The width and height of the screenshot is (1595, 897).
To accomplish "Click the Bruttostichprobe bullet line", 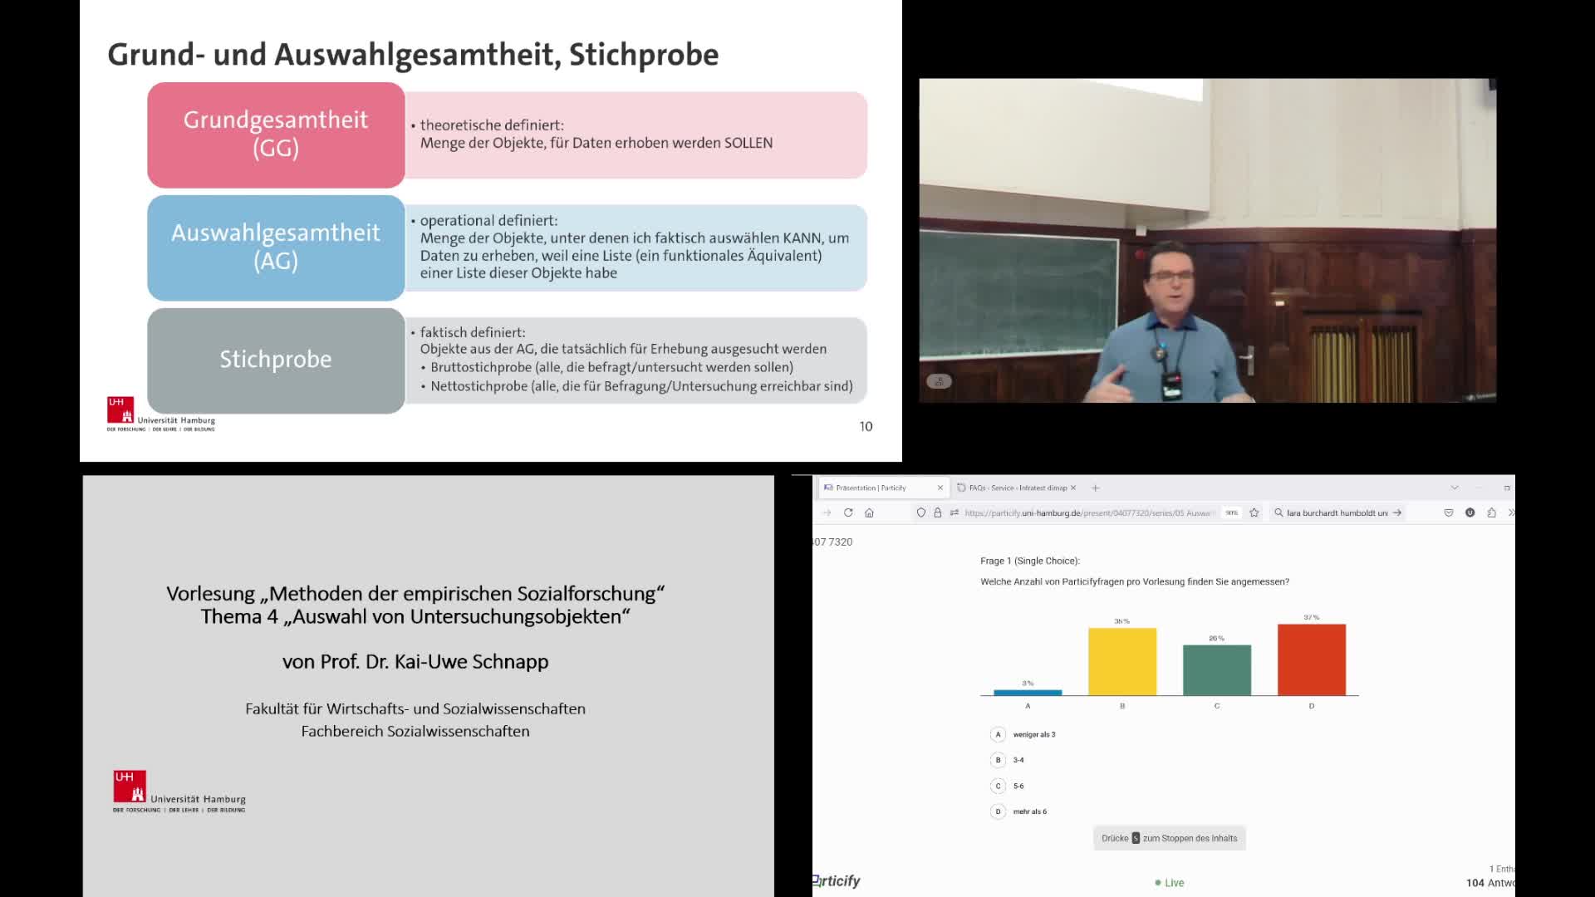I will (x=611, y=367).
